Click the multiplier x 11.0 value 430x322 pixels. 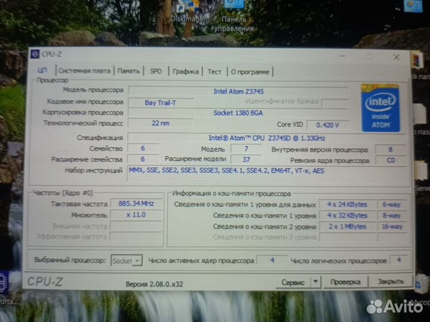136,215
